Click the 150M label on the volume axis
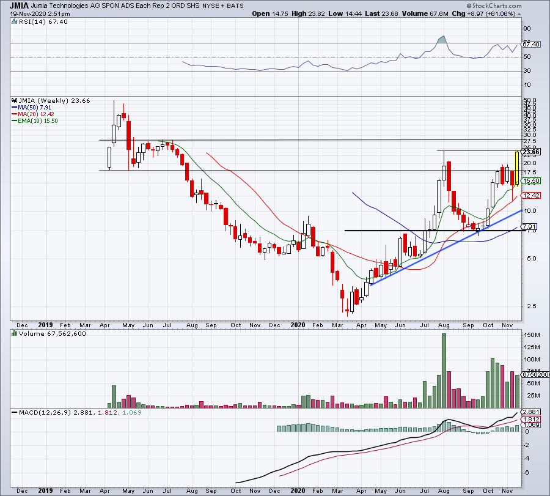The image size is (550, 496). click(x=532, y=335)
